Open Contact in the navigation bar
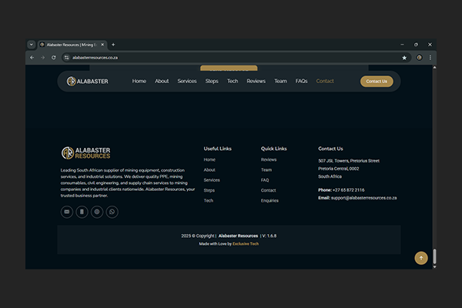 tap(325, 81)
